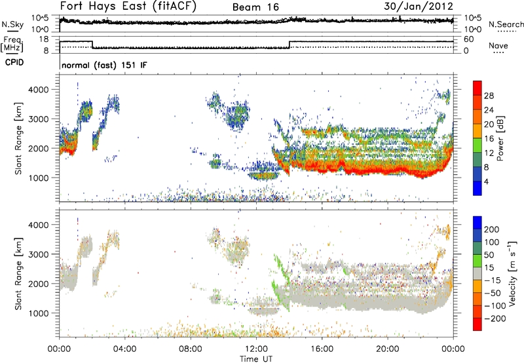This screenshot has height=363, width=524.
Task: Click the 60 tick on Nave axis
Action: click(x=469, y=39)
